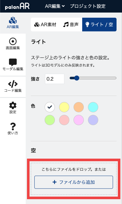
Task: Open the コード編集 code brackets icon
Action: click(x=13, y=84)
